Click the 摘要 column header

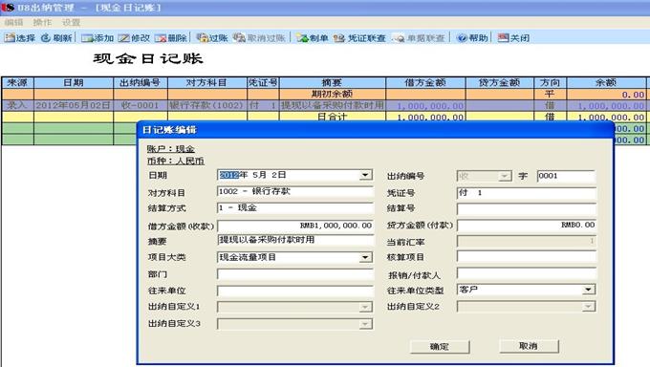tap(333, 82)
